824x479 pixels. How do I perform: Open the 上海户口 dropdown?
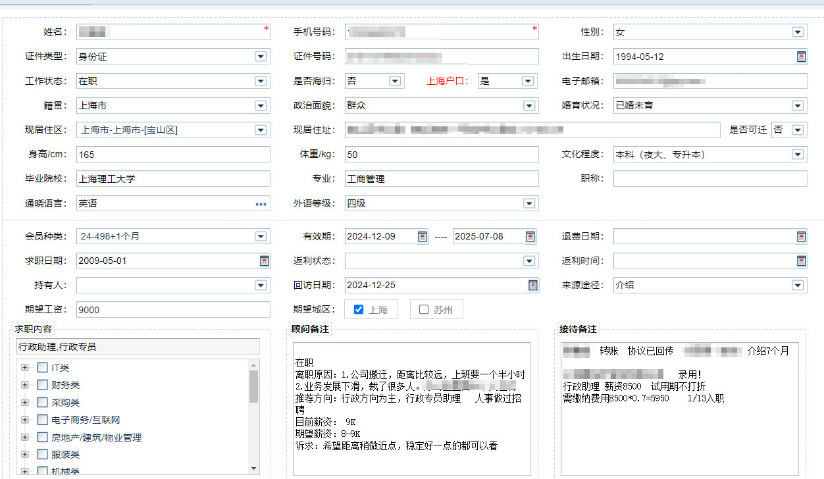[528, 81]
